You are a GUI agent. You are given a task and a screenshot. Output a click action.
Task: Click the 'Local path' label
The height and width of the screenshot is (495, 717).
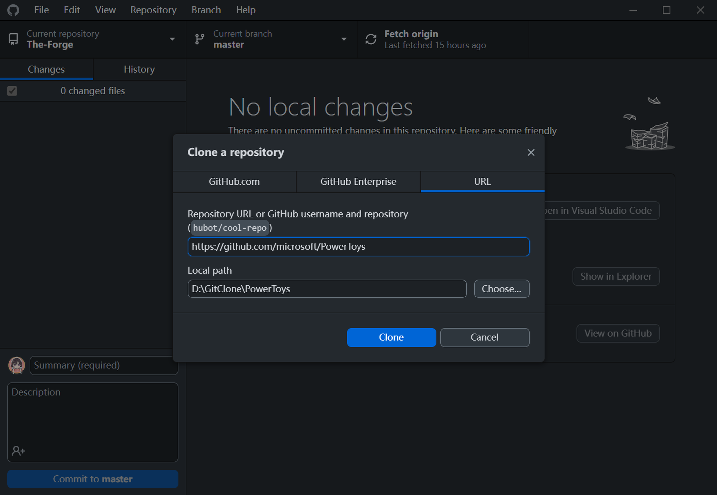210,270
